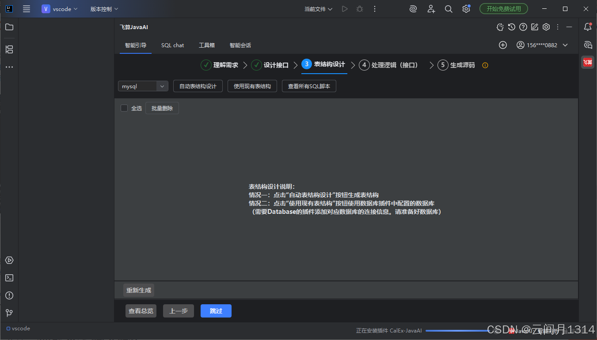Click the AI brain icon in 飞算JavaAI header
Viewport: 597px width, 340px height.
point(500,27)
